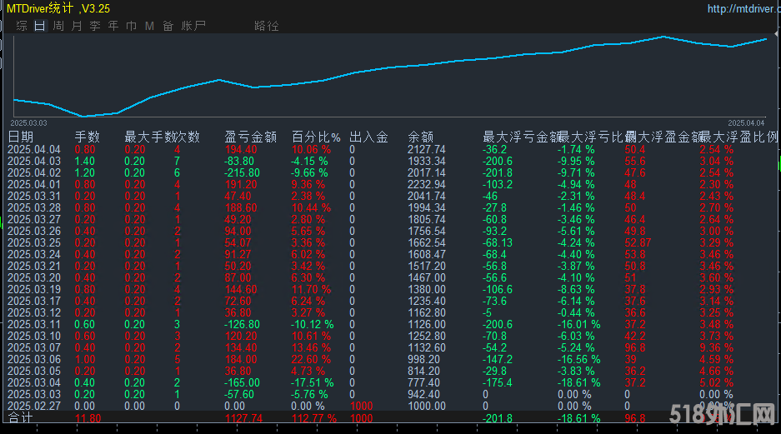Screen dimensions: 781x434
Task: Click the 2127.74 balance value
Action: pos(427,149)
